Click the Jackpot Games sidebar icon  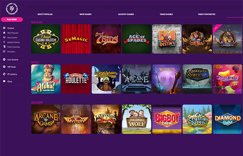[x=4, y=42]
